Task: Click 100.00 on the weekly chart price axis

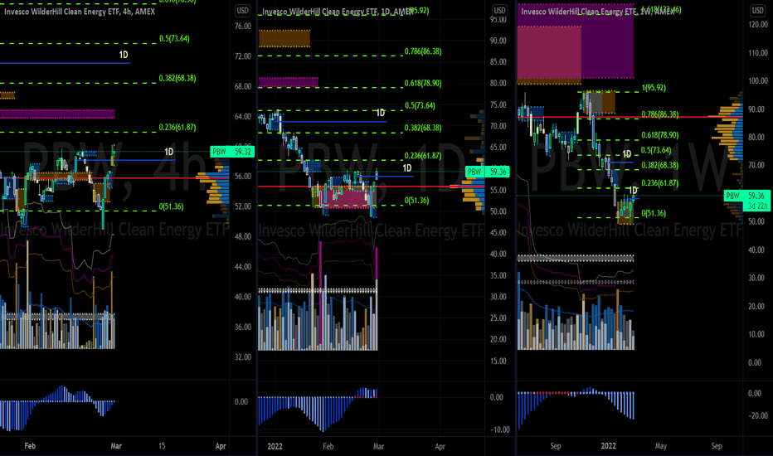Action: coord(758,81)
